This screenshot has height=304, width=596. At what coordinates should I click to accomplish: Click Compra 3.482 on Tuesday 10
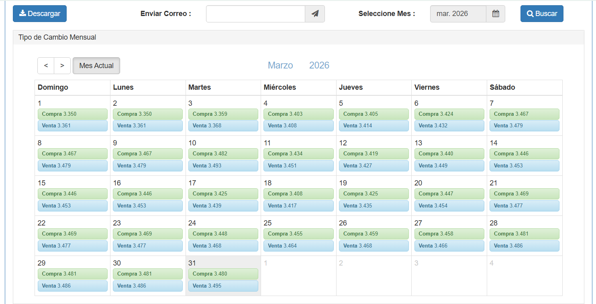pos(223,154)
